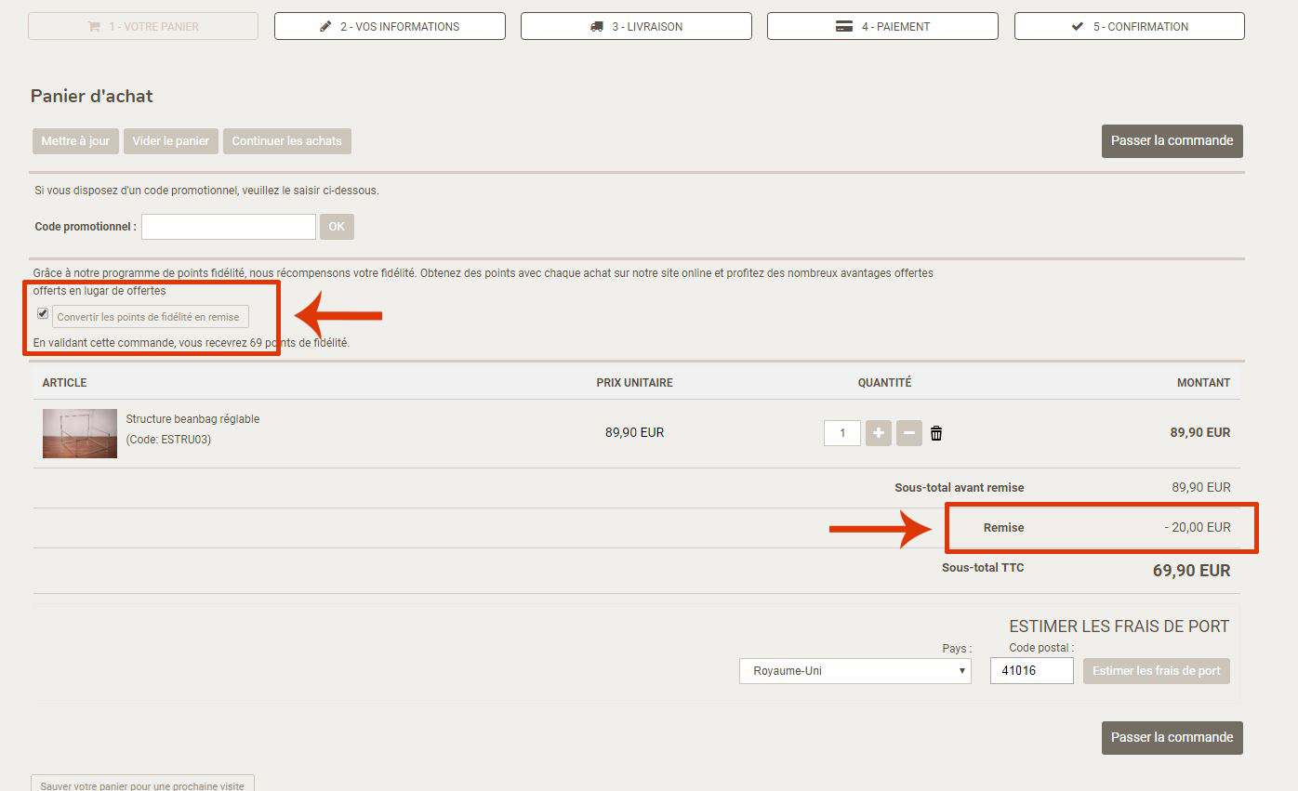
Task: Apply promo code with the OK button
Action: point(337,227)
